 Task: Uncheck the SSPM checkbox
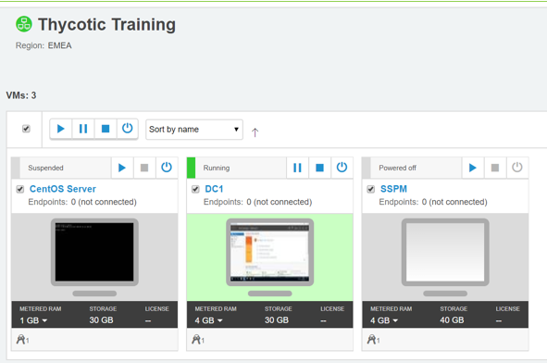[x=371, y=189]
